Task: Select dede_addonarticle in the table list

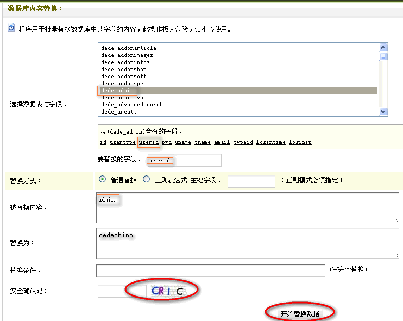Action: (129, 48)
